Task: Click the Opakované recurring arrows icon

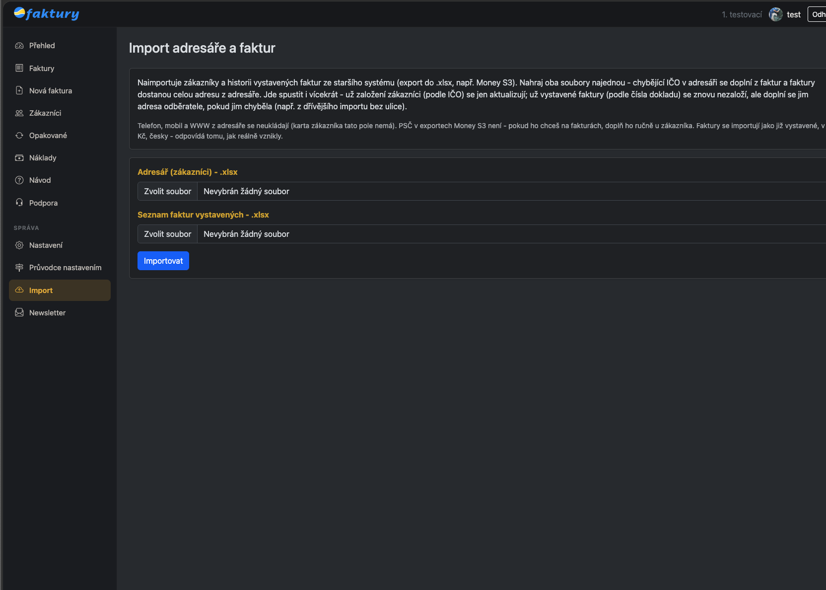Action: click(19, 136)
